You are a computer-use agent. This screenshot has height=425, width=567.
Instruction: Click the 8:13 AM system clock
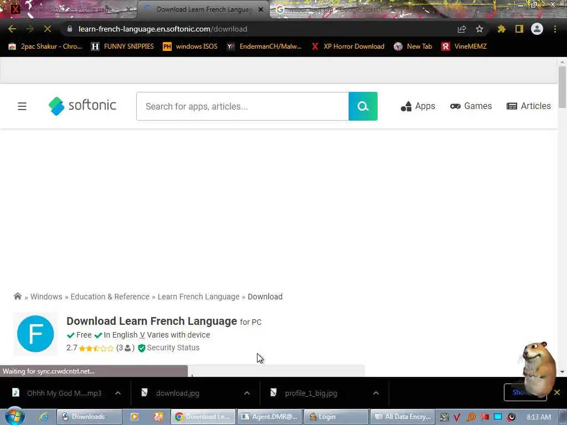coord(539,417)
